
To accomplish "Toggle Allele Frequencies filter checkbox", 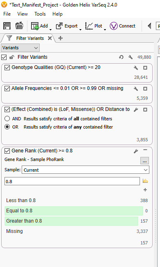I will 7,88.
